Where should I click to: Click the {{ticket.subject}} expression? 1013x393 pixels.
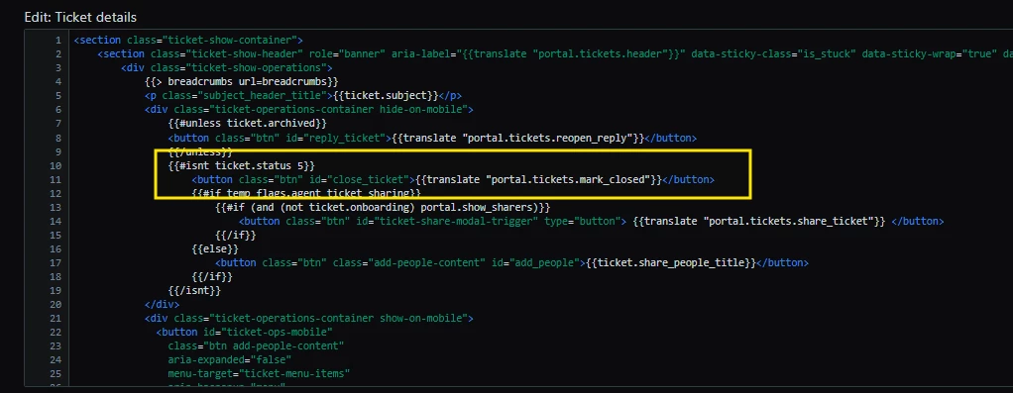click(385, 95)
